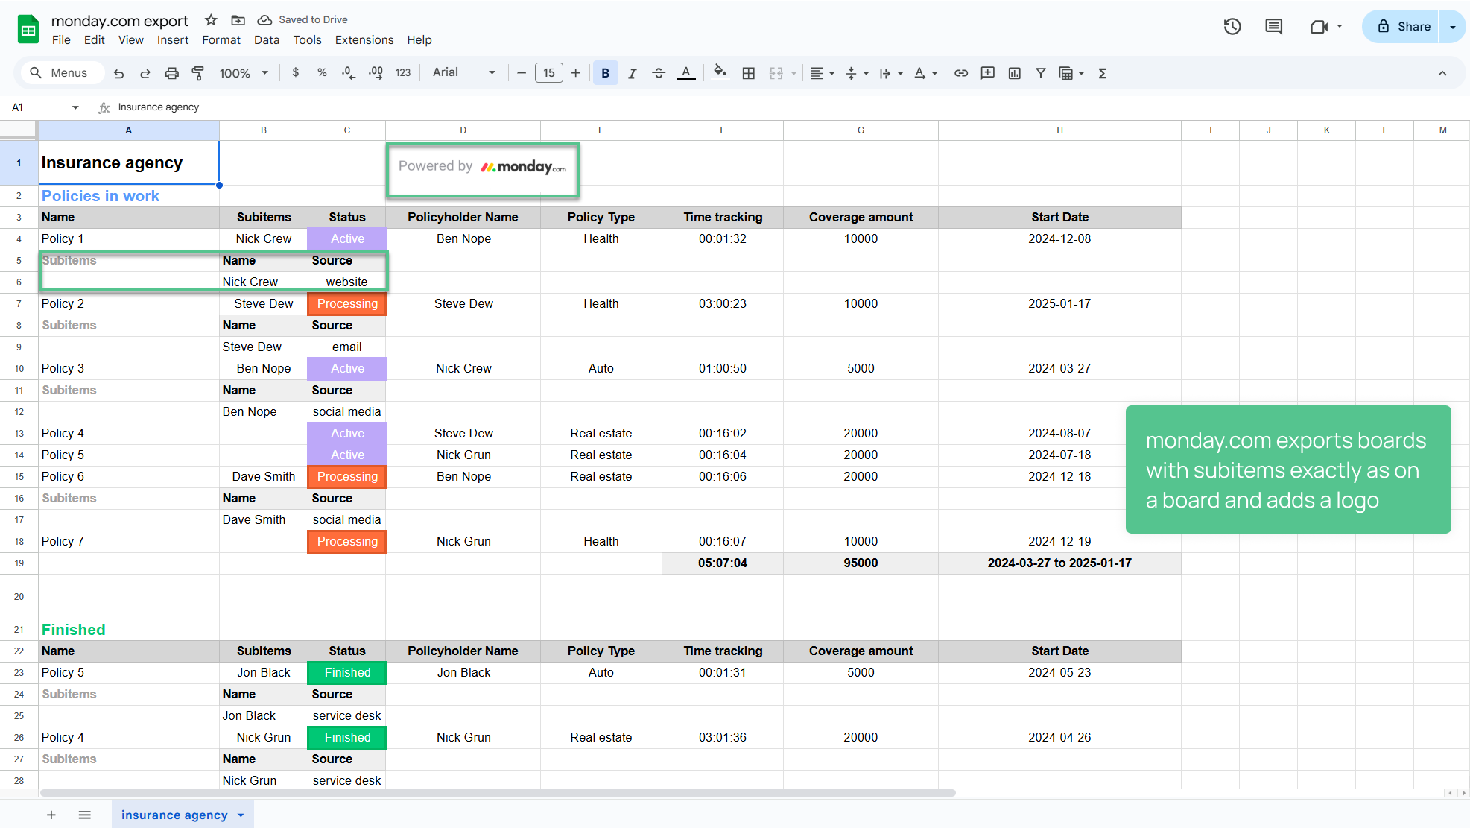Open the text color picker
1470x828 pixels.
point(686,73)
